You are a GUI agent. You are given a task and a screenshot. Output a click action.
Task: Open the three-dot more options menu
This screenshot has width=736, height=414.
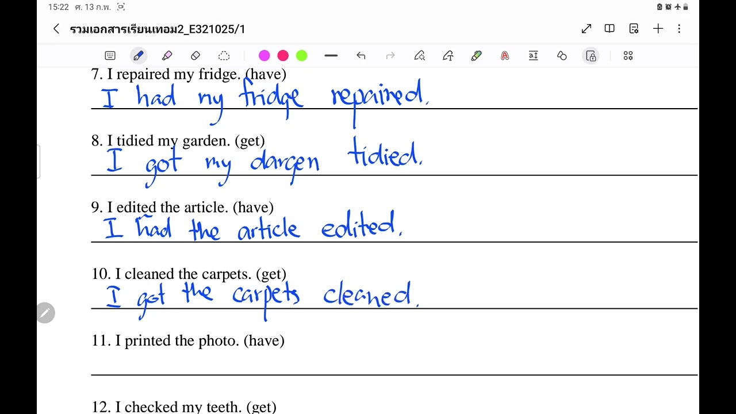(679, 29)
